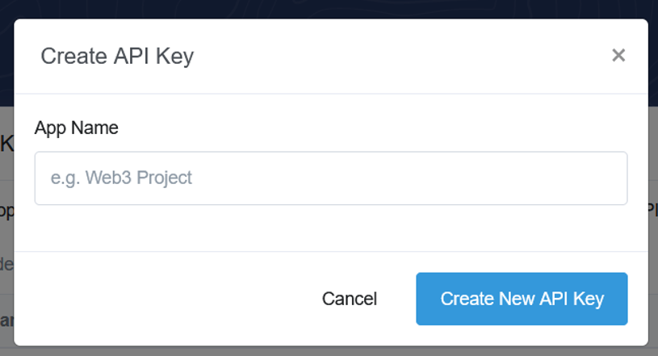Click the empty dialog body beneath the input
The height and width of the screenshot is (356, 658).
pos(331,228)
